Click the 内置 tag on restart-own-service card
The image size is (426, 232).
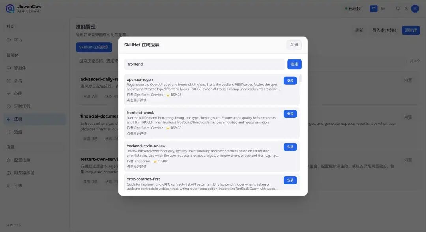pyautogui.click(x=408, y=160)
